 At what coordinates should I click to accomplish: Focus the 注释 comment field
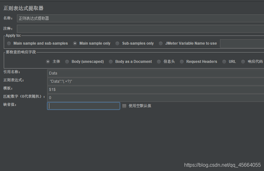click(140, 29)
